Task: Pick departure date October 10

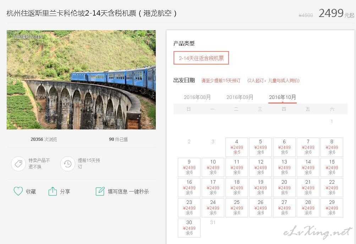Action: (x=213, y=167)
